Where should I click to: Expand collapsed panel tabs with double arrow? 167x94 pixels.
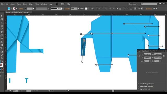[162, 51]
